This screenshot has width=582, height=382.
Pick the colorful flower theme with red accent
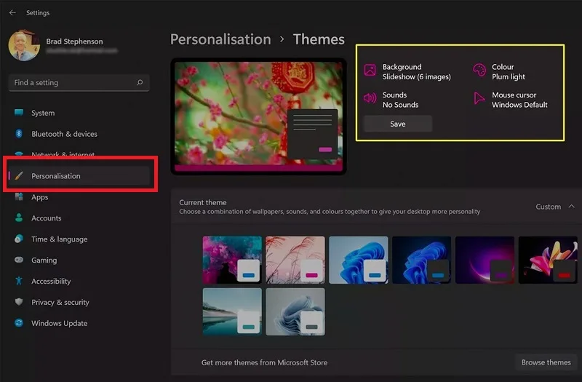pos(548,260)
